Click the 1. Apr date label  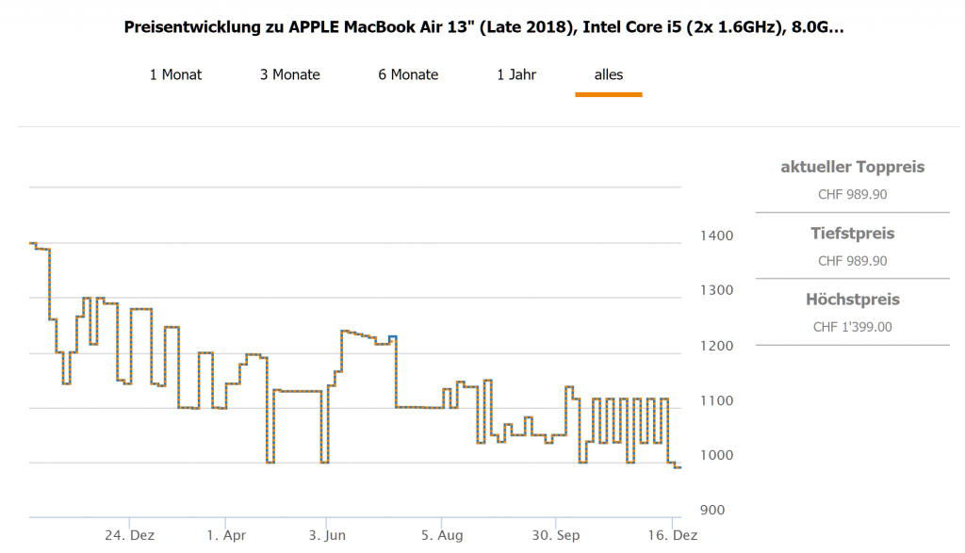click(x=225, y=535)
